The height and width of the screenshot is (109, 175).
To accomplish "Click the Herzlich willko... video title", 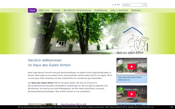I will coord(132,90).
